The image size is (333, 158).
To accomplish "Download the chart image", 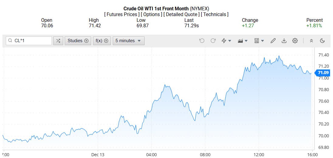I will click(x=284, y=41).
